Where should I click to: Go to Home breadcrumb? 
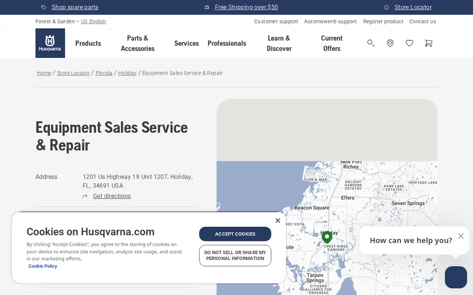(44, 73)
